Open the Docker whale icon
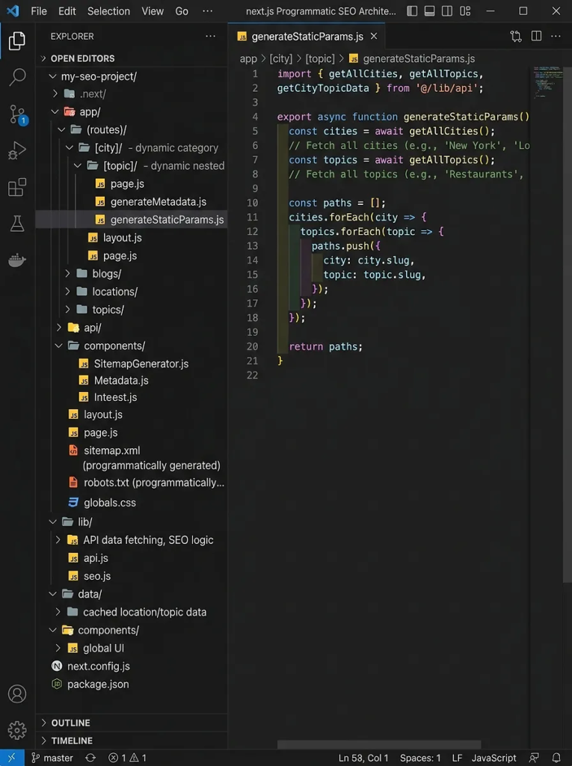The height and width of the screenshot is (766, 572). click(17, 260)
